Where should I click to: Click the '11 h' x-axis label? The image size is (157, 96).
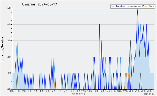(x=78, y=91)
